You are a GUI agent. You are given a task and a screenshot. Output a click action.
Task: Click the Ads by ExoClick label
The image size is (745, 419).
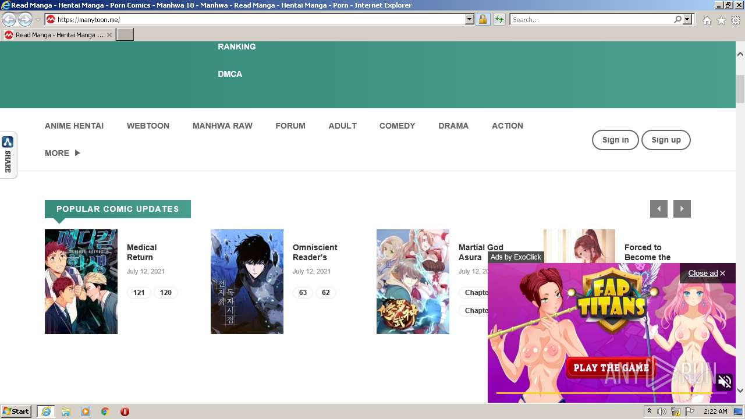coord(516,257)
